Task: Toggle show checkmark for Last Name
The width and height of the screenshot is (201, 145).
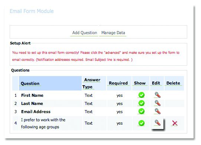Action: tap(142, 103)
